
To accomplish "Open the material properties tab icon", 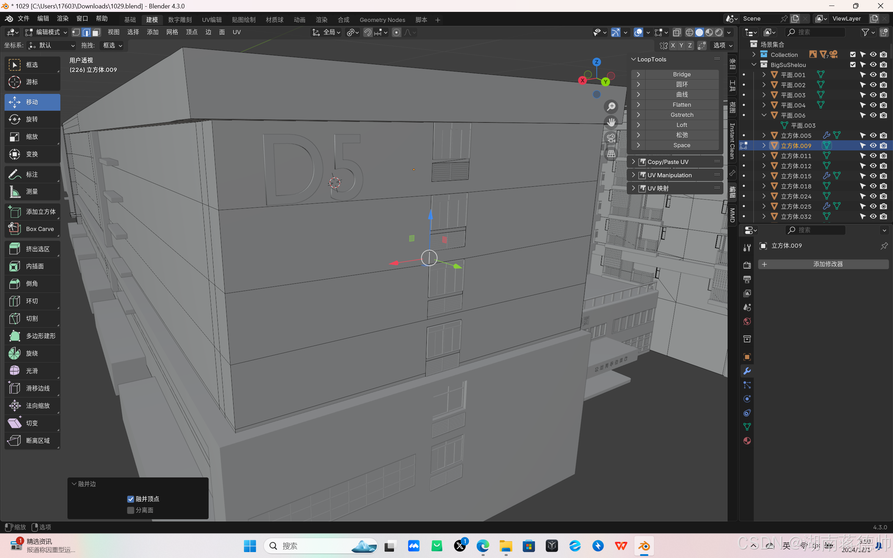I will click(x=747, y=441).
